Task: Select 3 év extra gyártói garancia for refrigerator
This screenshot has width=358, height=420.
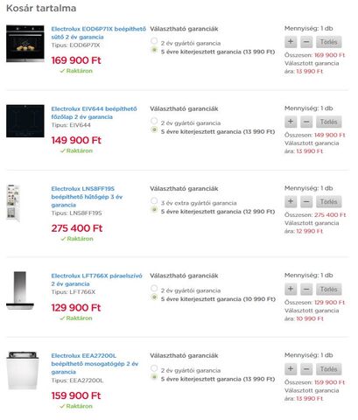Action: (x=154, y=200)
